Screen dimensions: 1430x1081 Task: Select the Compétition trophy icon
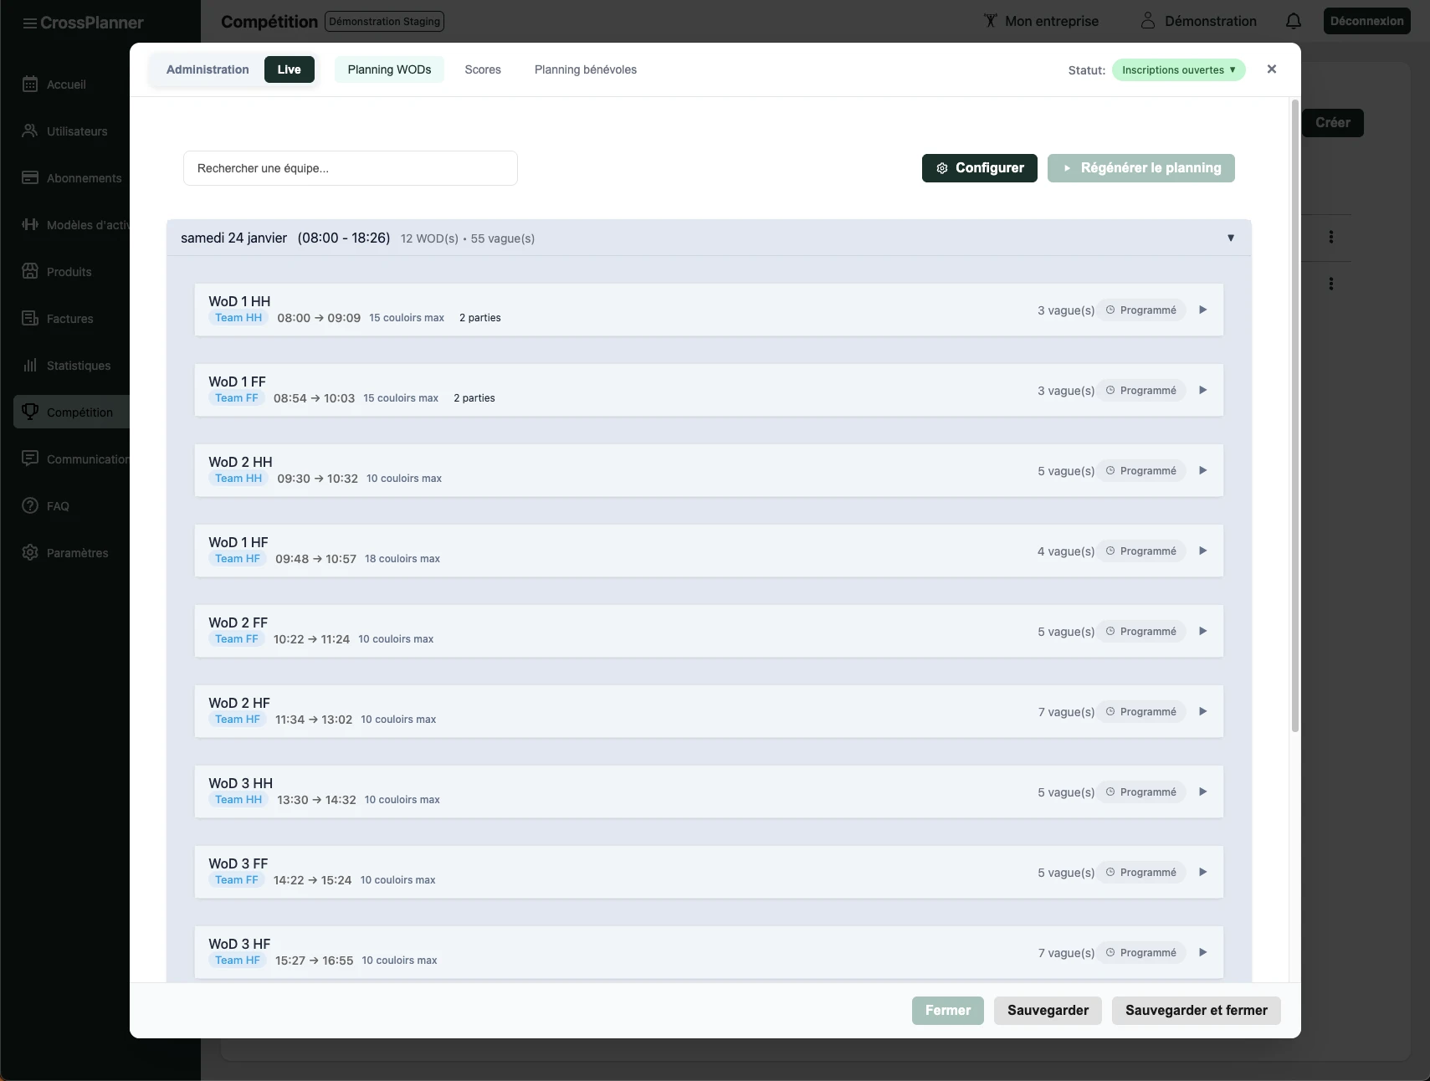click(x=31, y=412)
